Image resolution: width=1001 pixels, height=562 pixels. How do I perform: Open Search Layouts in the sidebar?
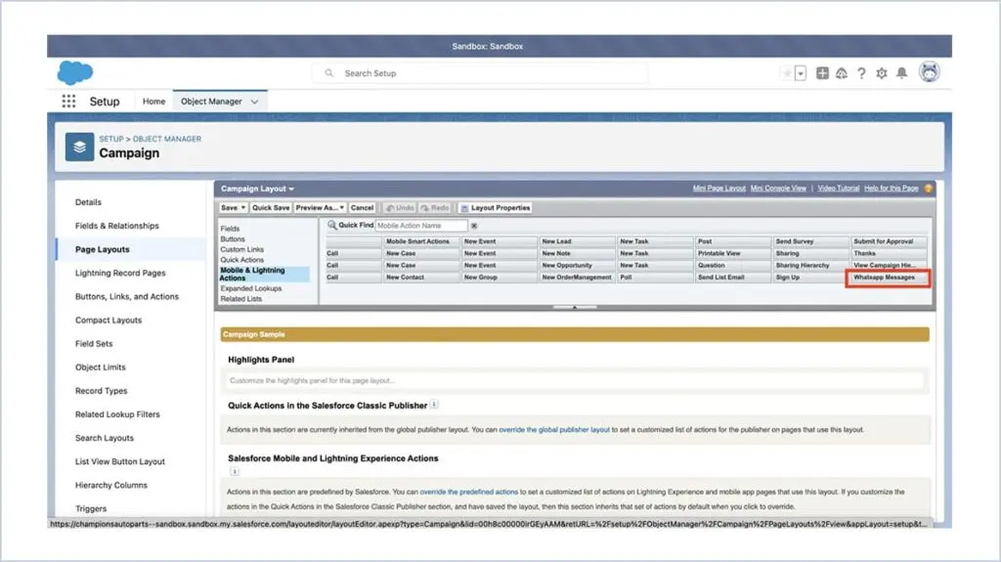click(104, 438)
